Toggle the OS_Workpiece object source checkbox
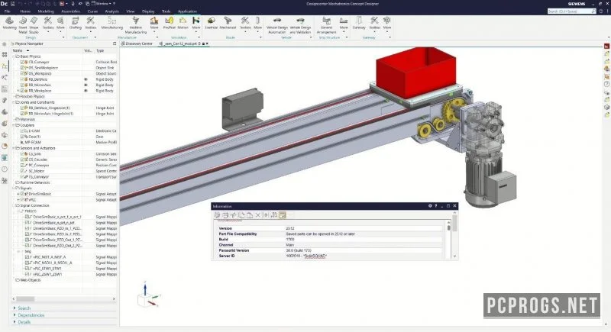 click(x=22, y=73)
